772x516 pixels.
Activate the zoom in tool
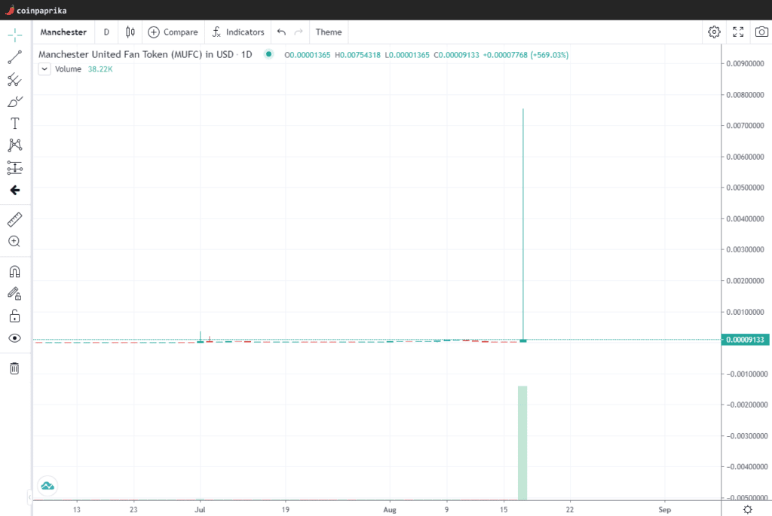coord(15,242)
